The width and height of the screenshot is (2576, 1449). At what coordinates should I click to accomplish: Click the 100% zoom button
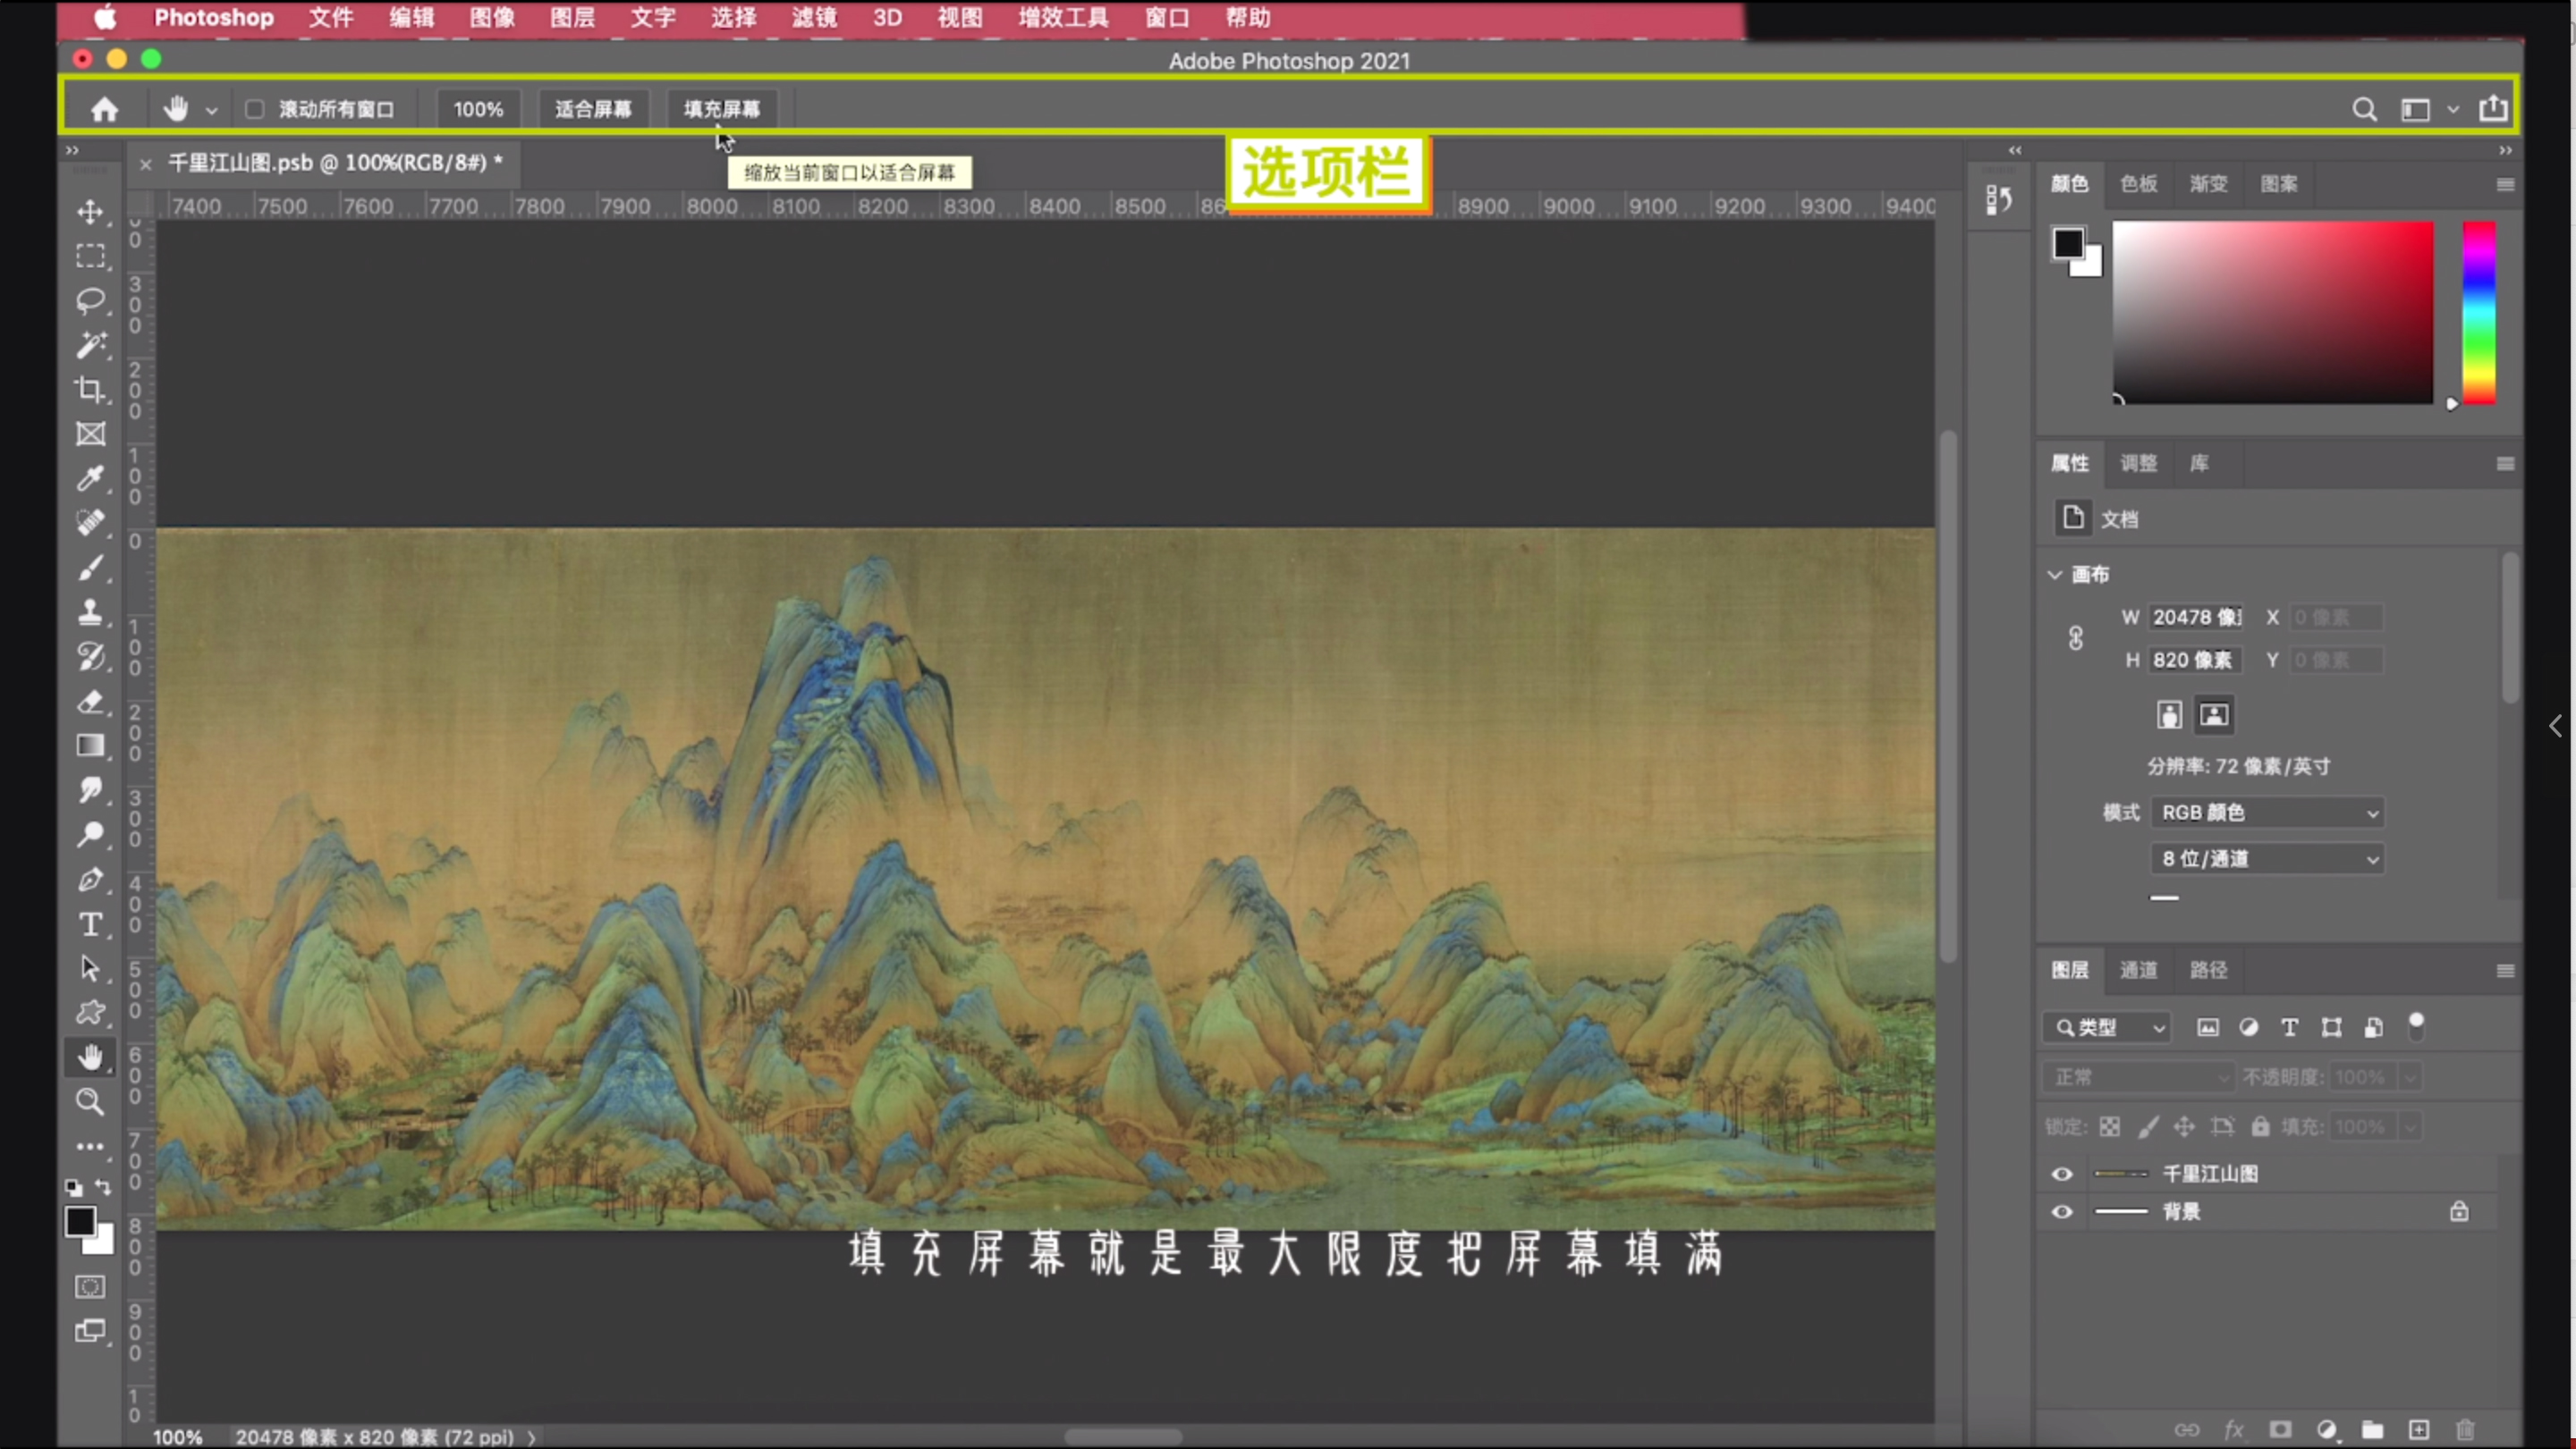tap(478, 109)
